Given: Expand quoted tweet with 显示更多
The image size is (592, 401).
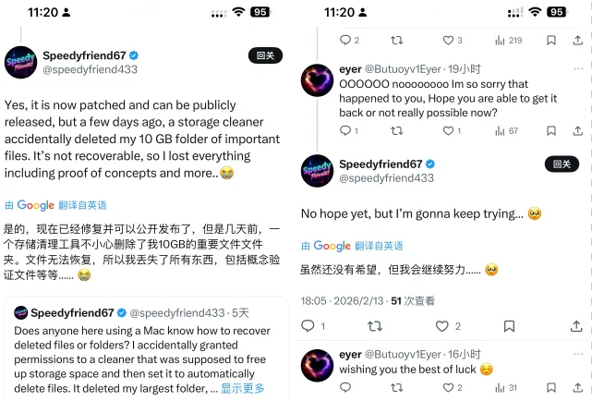Looking at the screenshot, I should (x=242, y=388).
